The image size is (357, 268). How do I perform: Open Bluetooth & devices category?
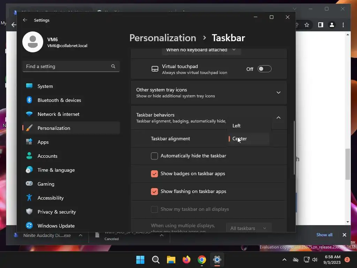point(71,100)
